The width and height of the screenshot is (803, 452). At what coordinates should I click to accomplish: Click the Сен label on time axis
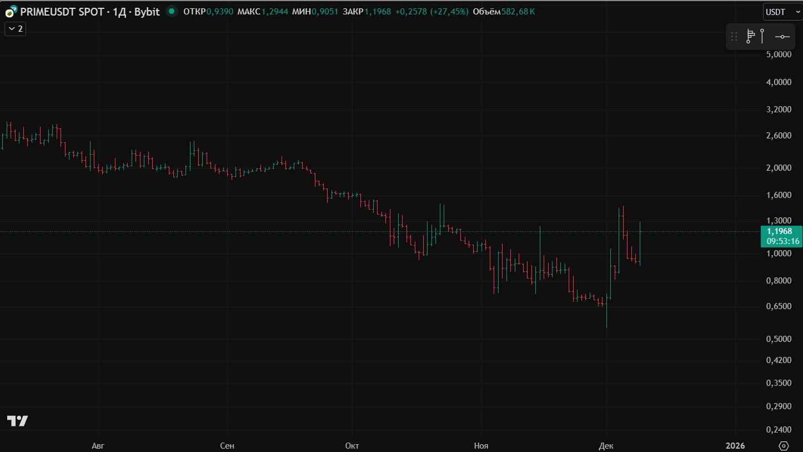point(227,445)
